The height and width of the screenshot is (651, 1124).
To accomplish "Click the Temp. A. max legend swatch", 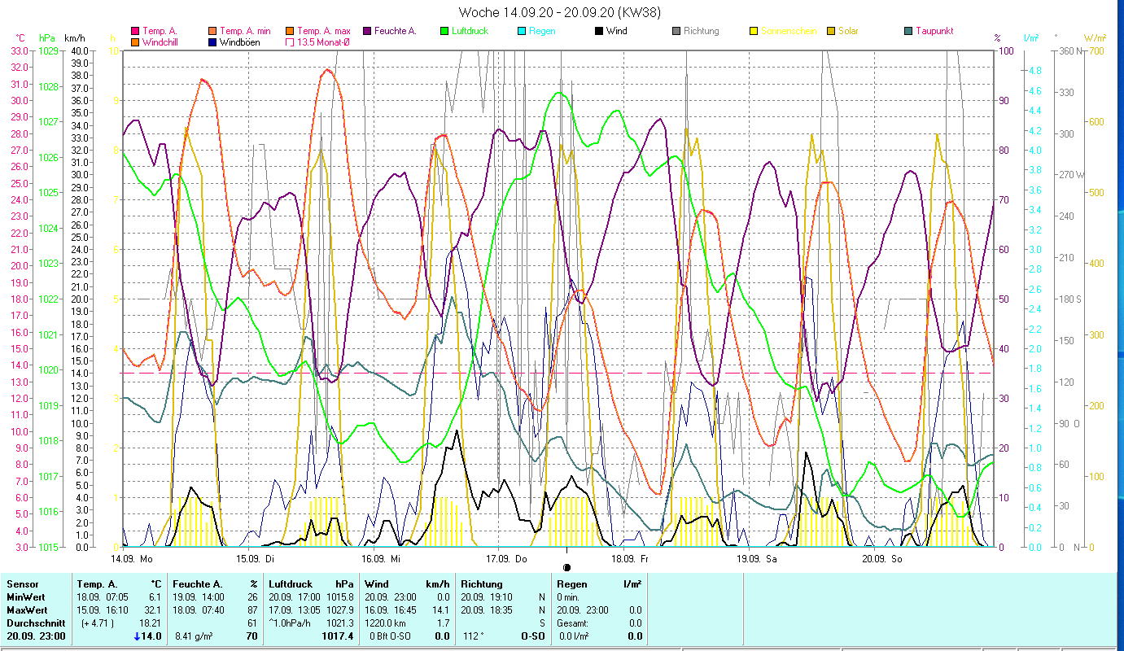I will (x=289, y=31).
